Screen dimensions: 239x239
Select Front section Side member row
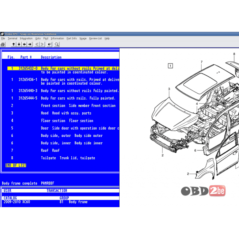pos(63,106)
